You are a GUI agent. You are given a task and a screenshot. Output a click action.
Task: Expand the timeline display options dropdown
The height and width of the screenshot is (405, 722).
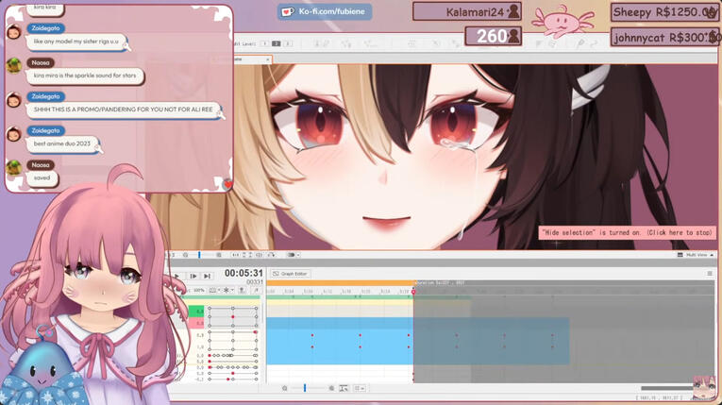tap(360, 388)
